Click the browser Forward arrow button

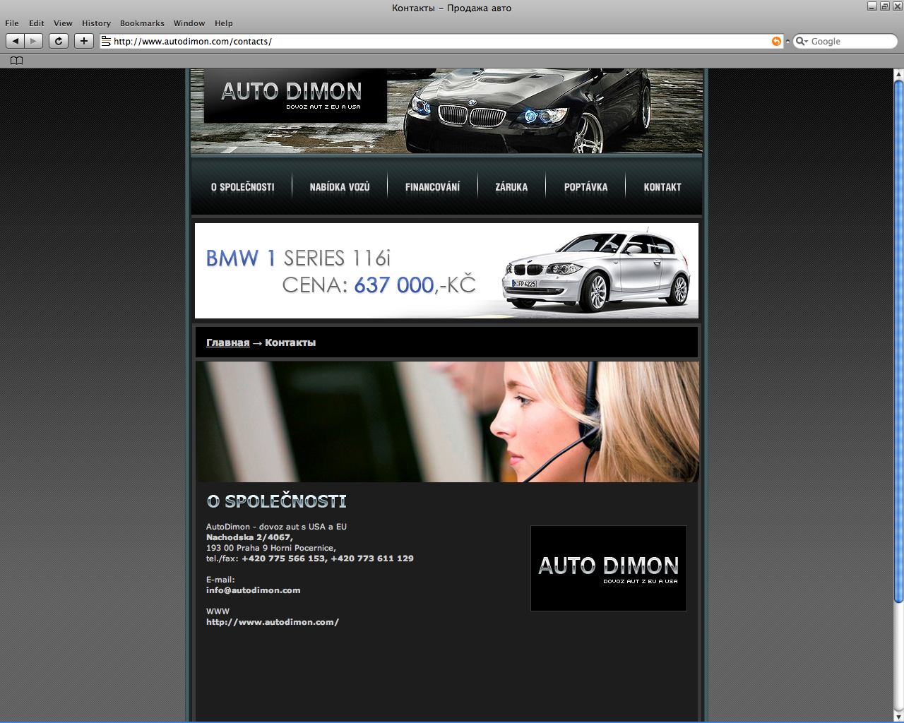tap(34, 41)
